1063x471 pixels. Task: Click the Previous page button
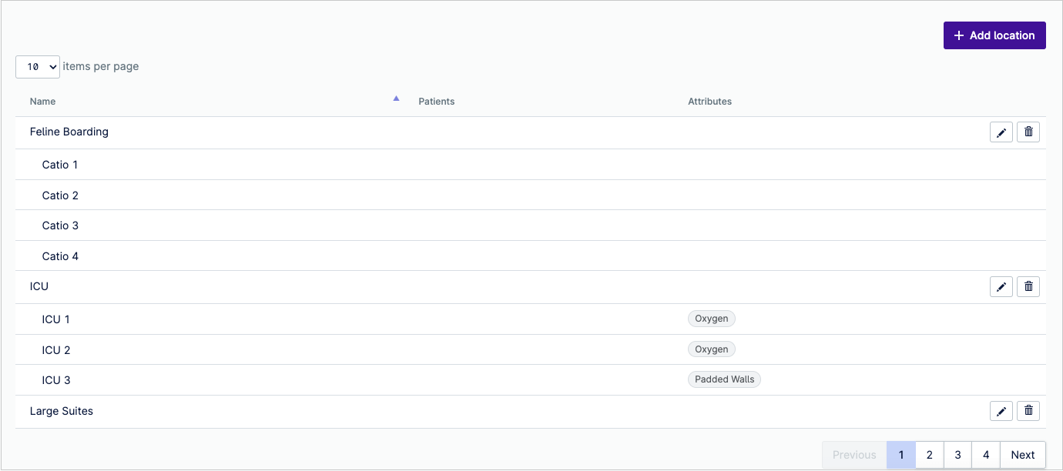[854, 455]
